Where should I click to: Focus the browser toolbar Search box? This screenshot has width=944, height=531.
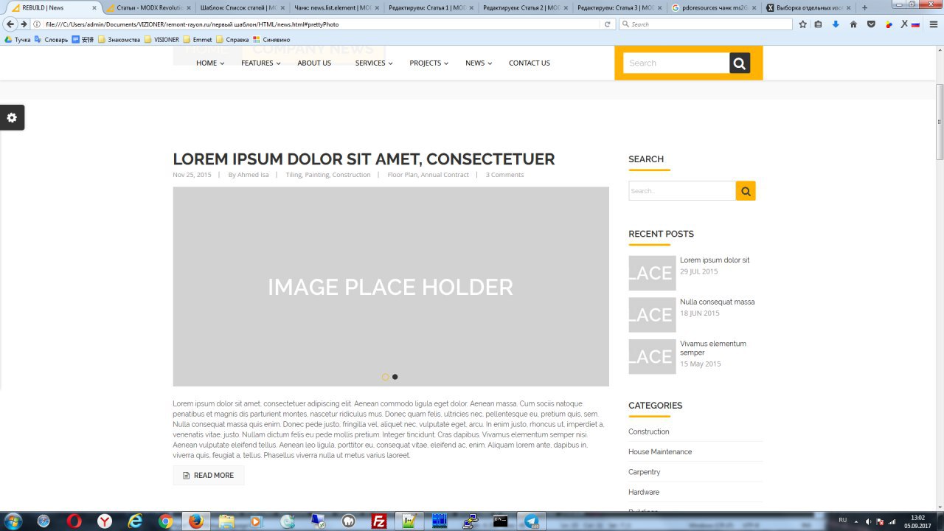click(706, 24)
